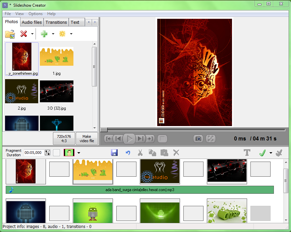This screenshot has height=232, width=291.
Task: Click the gray checkmark deselect icon
Action: tap(279, 153)
